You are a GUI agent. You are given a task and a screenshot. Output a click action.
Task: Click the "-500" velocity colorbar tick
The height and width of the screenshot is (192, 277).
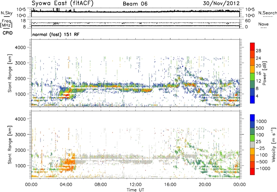[262, 162]
